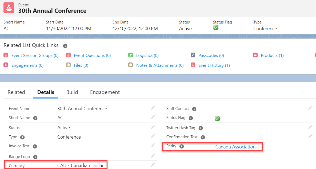Click the info icon next to Badge Logo
The height and width of the screenshot is (169, 316).
coord(35,157)
